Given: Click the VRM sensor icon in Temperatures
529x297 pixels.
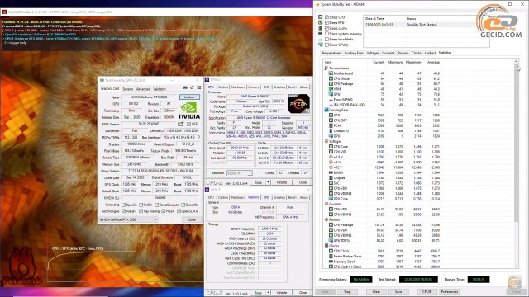Looking at the screenshot, I should click(x=331, y=89).
